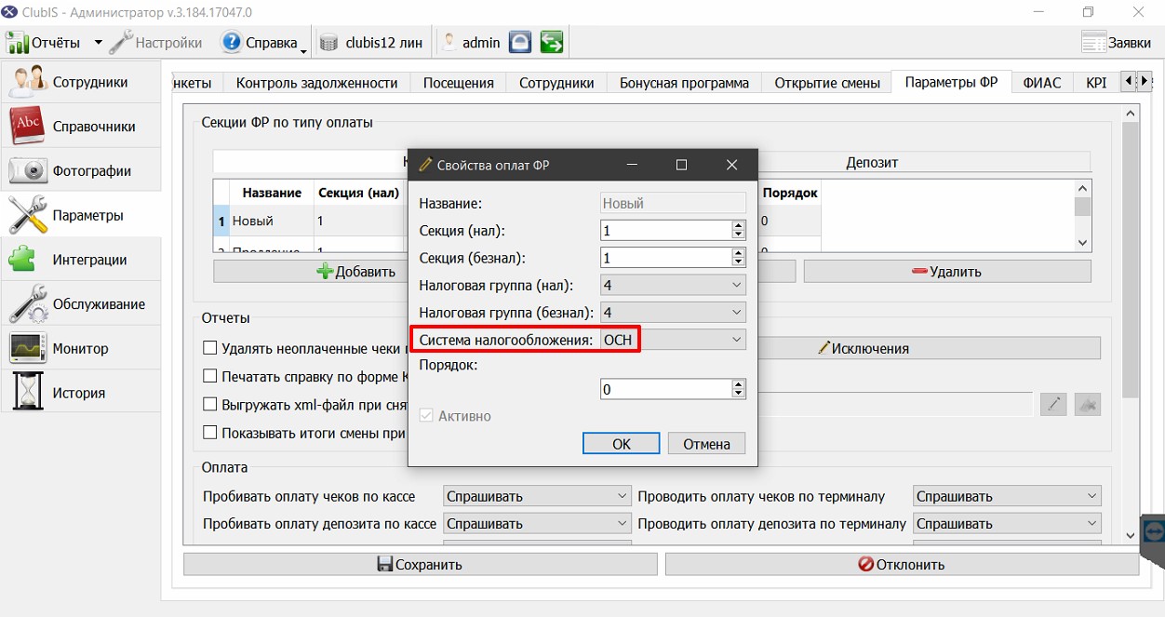Viewport: 1165px width, 617px height.
Task: Open Обслуживание gear wrench icon
Action: click(28, 303)
